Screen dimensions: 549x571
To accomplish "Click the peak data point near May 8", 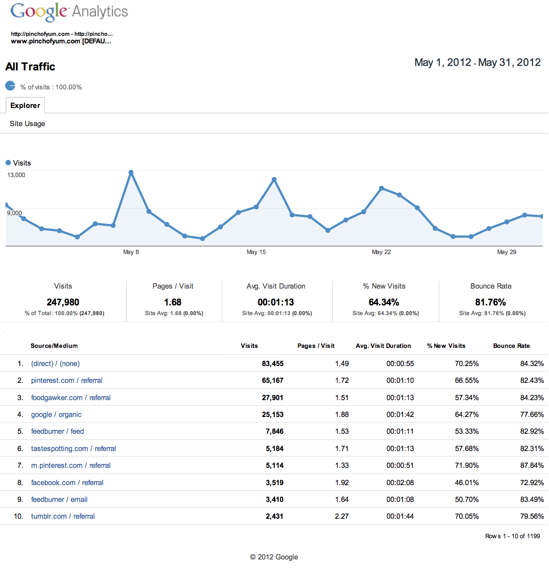I will point(131,172).
